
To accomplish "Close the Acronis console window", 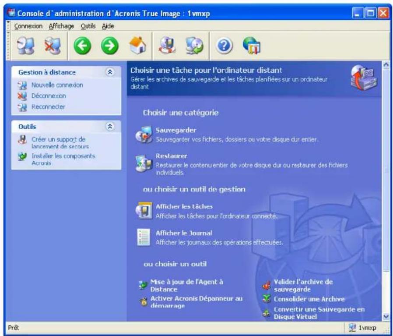I will (383, 13).
